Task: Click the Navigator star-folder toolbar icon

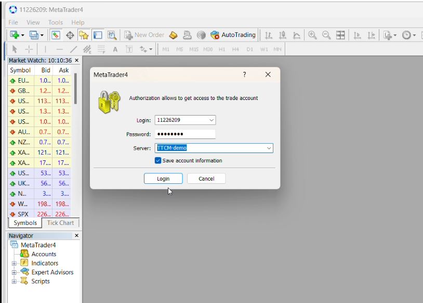Action: (84, 35)
